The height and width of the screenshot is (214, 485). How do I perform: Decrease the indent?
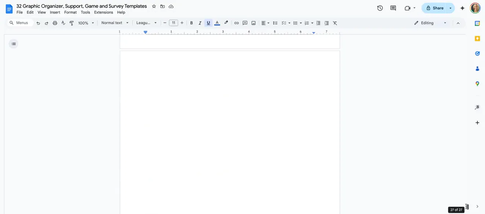318,23
